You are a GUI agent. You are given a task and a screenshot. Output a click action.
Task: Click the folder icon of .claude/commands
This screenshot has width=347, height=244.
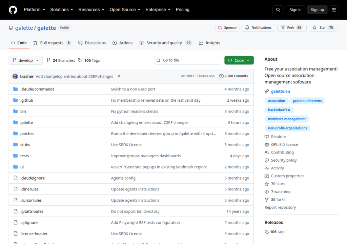[x=15, y=89]
